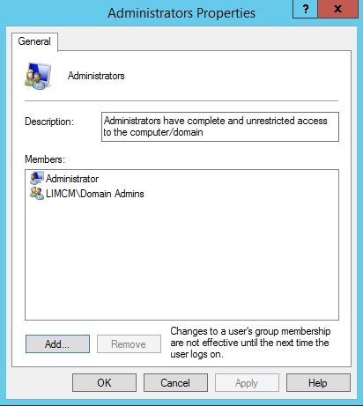The height and width of the screenshot is (406, 363).
Task: Discard changes with the Cancel button
Action: click(175, 382)
